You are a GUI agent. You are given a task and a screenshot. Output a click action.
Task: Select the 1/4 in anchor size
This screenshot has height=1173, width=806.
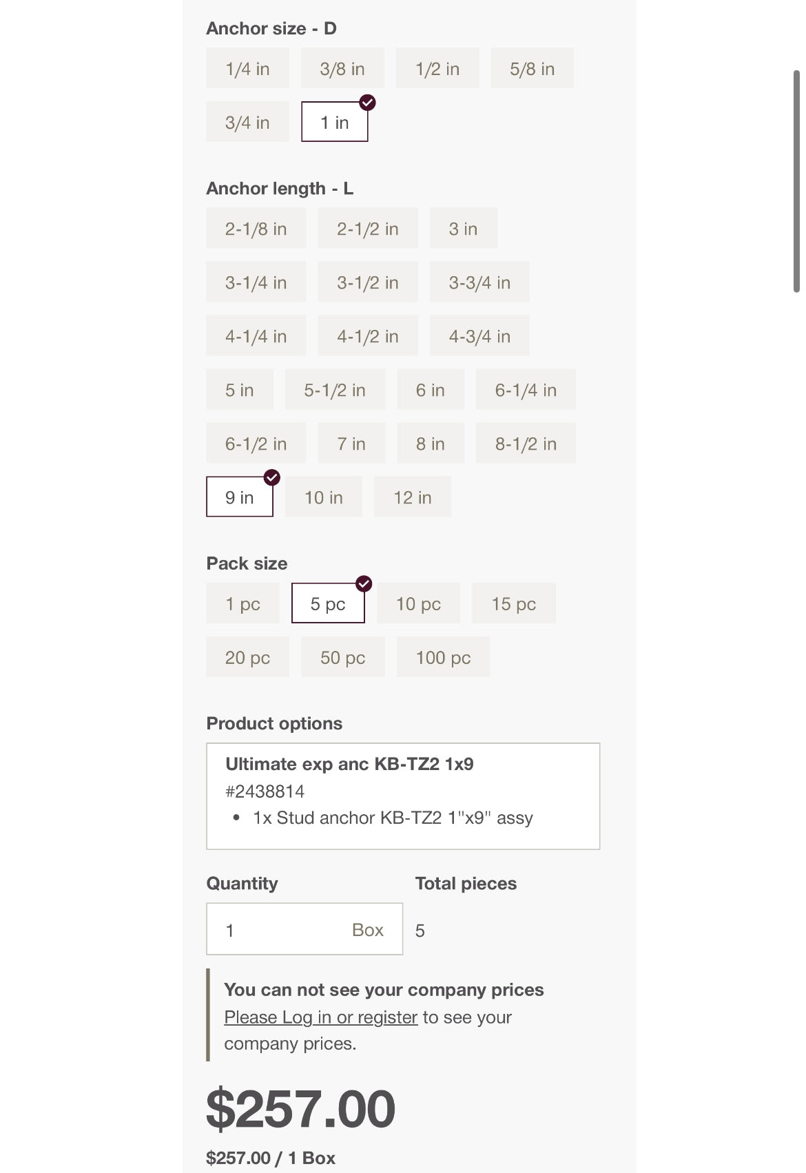tap(247, 68)
